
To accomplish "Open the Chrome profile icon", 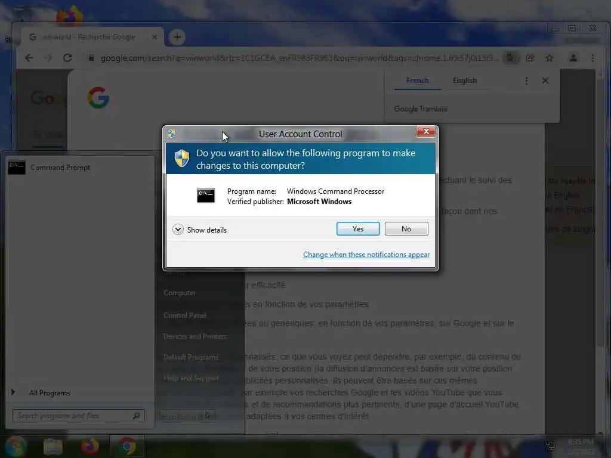I will (x=573, y=58).
